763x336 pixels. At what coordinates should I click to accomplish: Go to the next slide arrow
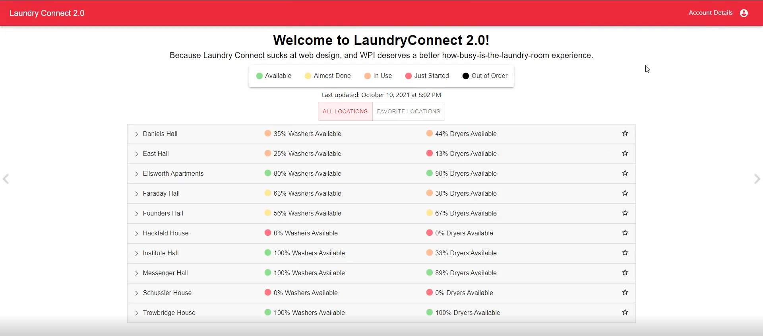757,179
